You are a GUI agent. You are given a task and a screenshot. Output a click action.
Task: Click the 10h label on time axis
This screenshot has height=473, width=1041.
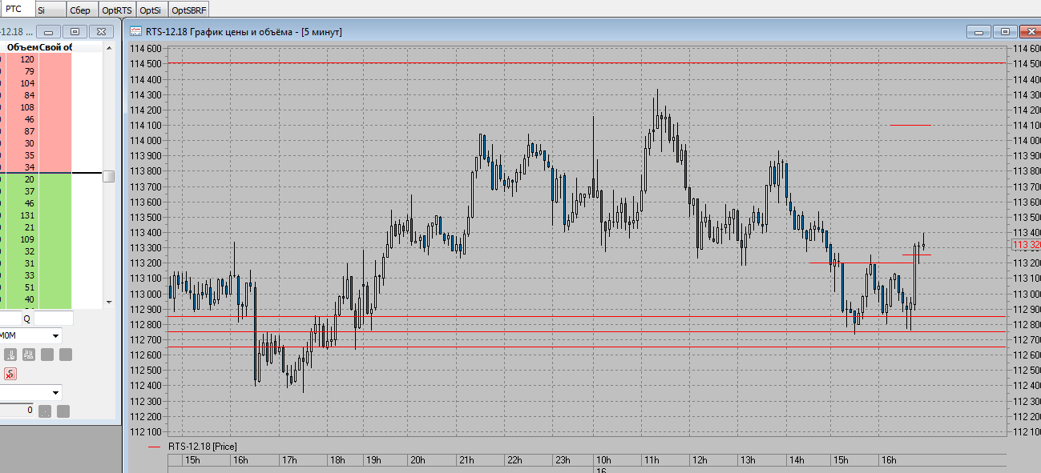(603, 460)
